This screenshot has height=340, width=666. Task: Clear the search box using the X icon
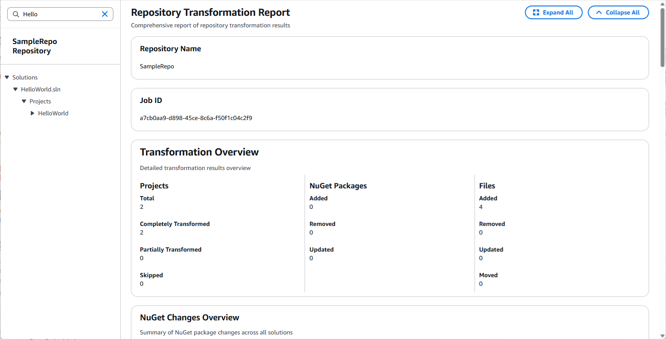pyautogui.click(x=104, y=14)
